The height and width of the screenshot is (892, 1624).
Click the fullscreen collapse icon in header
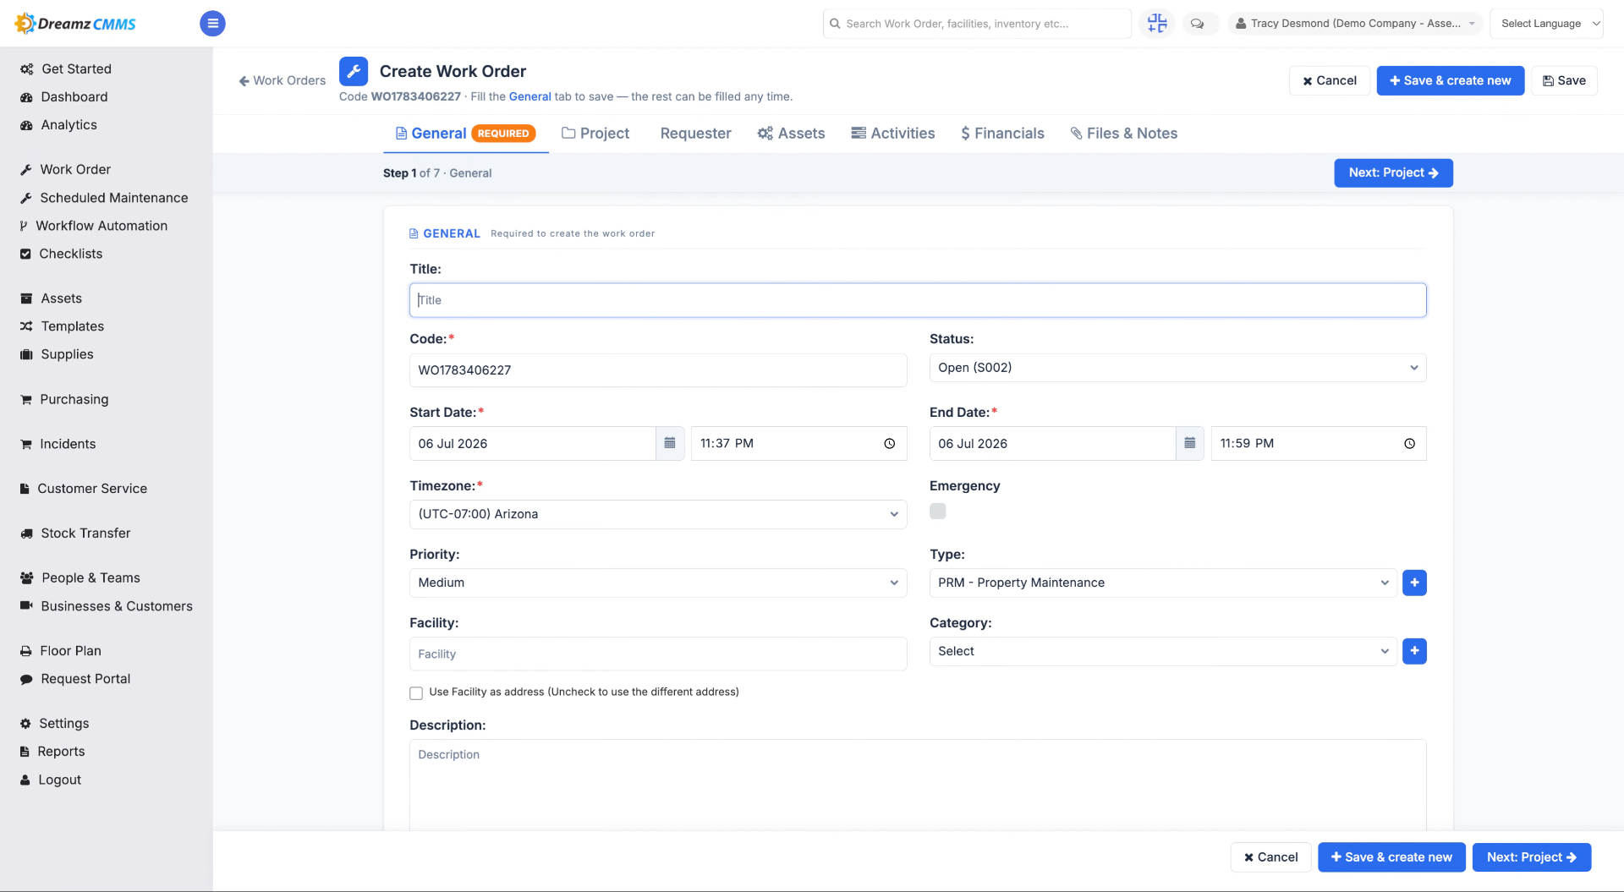[x=1157, y=24]
